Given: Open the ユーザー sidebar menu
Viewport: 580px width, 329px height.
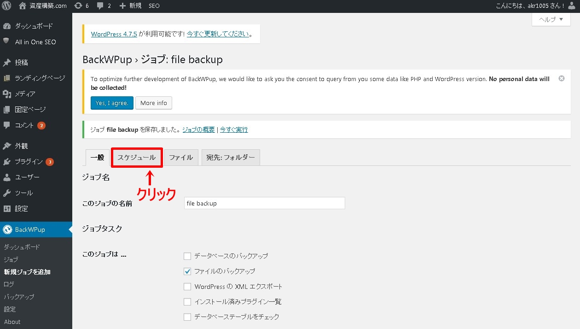Looking at the screenshot, I should click(36, 177).
